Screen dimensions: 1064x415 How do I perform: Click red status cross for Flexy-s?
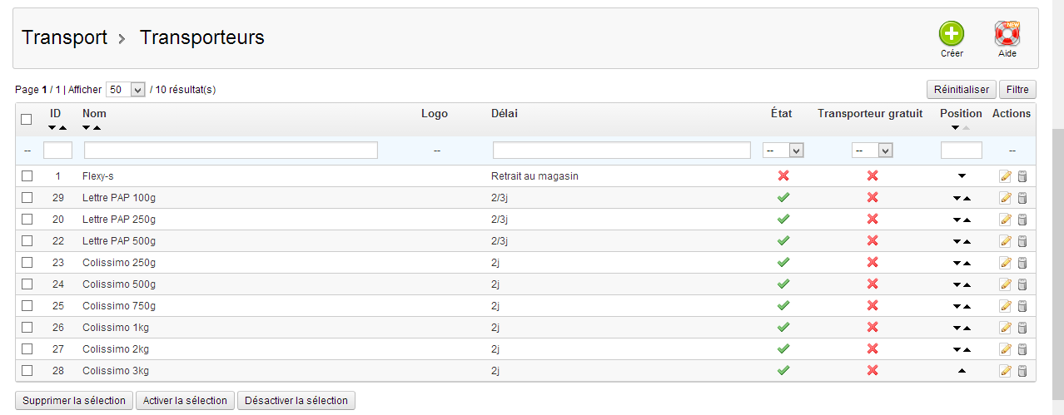[783, 176]
